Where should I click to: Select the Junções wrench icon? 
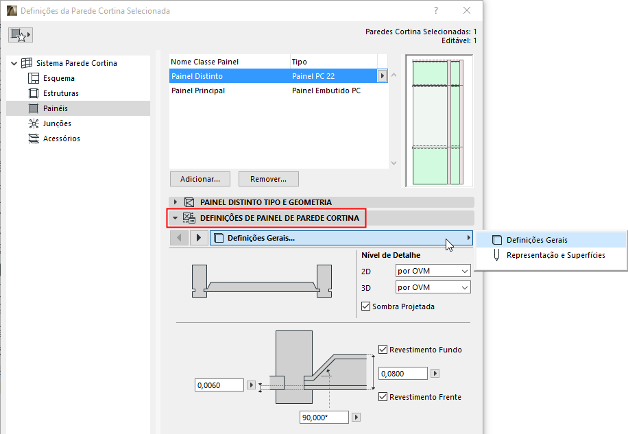[x=34, y=123]
